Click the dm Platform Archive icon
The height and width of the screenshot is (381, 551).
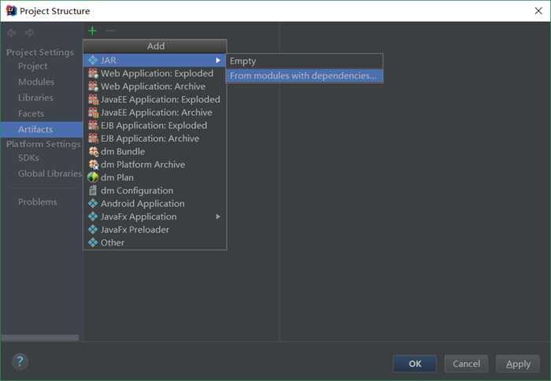93,165
